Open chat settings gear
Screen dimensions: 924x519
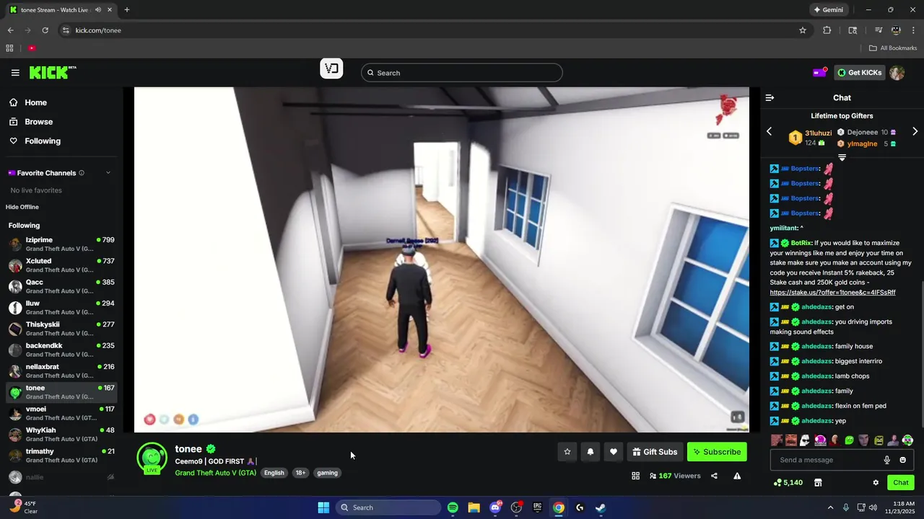[876, 482]
